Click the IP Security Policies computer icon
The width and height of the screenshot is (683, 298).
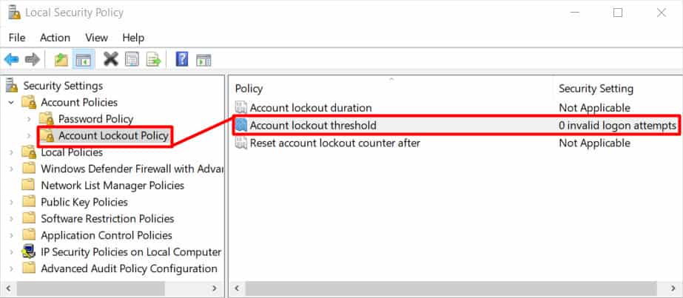(x=29, y=252)
